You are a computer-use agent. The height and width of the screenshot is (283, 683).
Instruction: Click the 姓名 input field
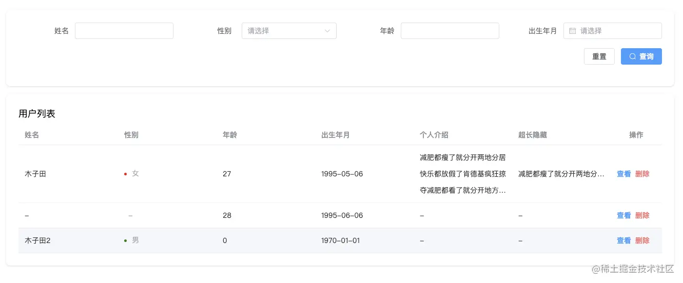[x=124, y=31]
